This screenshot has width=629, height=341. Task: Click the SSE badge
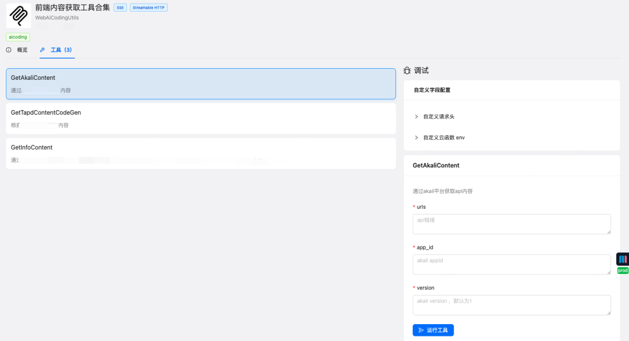[121, 8]
